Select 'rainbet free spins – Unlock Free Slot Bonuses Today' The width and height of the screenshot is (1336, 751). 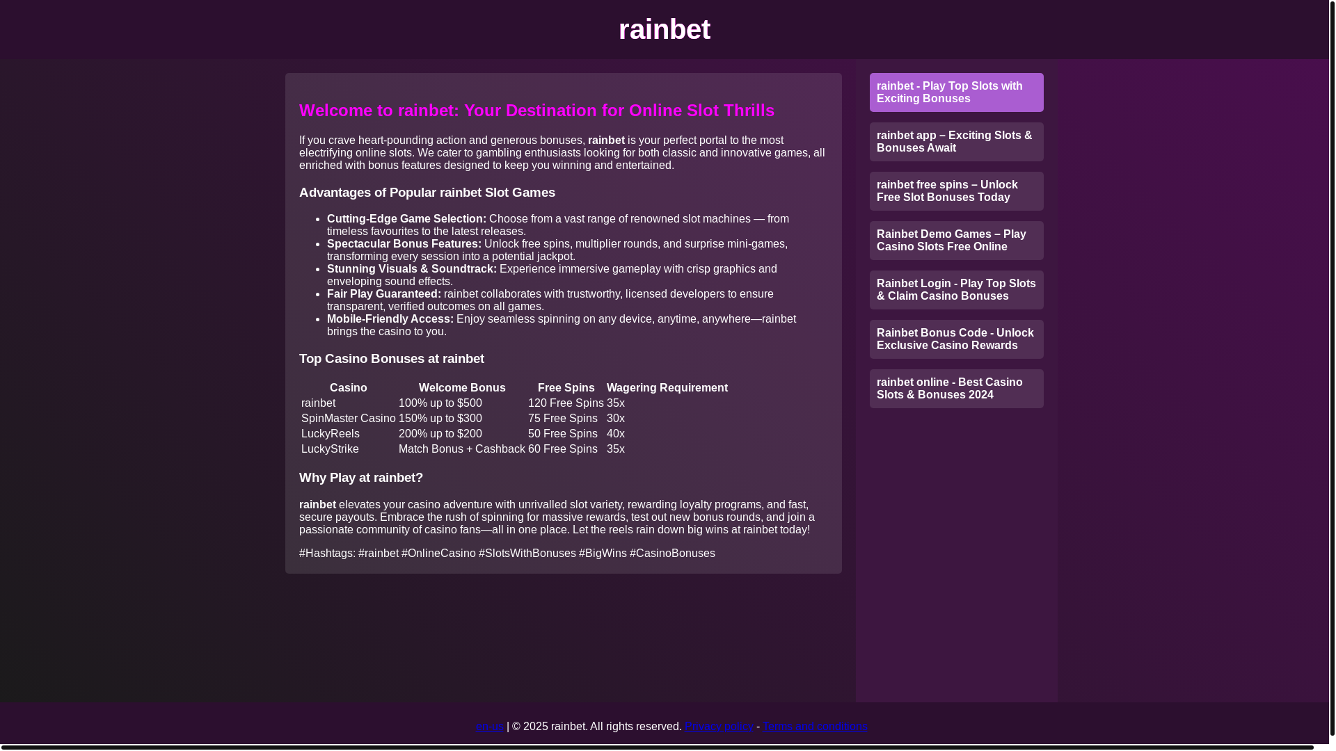957,191
